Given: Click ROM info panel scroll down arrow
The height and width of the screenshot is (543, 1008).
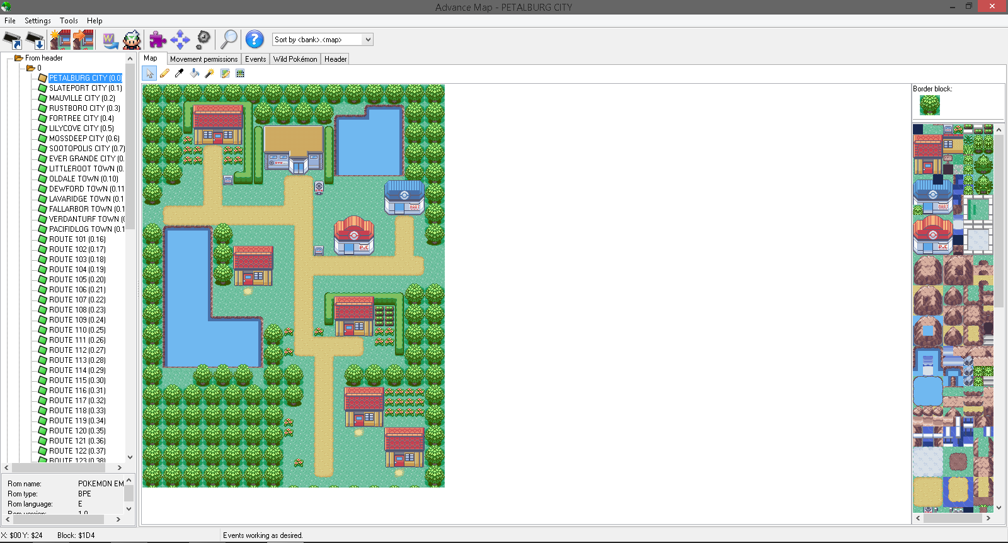Looking at the screenshot, I should tap(129, 509).
